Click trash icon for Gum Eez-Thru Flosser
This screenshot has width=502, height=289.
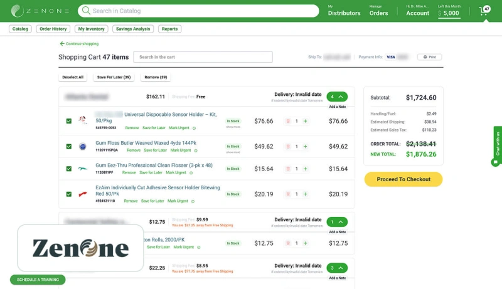coord(288,169)
